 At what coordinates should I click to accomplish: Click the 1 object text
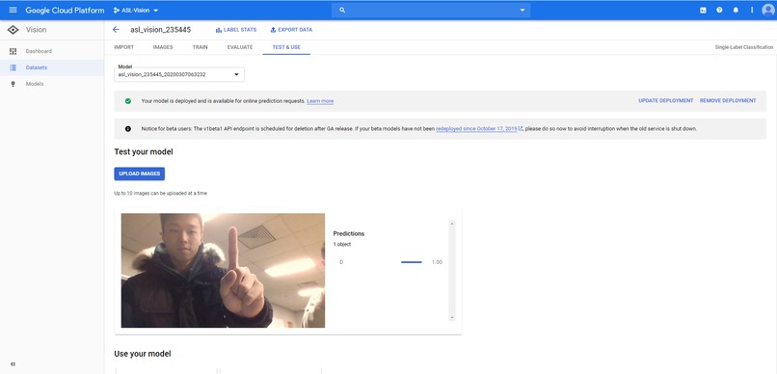(342, 244)
